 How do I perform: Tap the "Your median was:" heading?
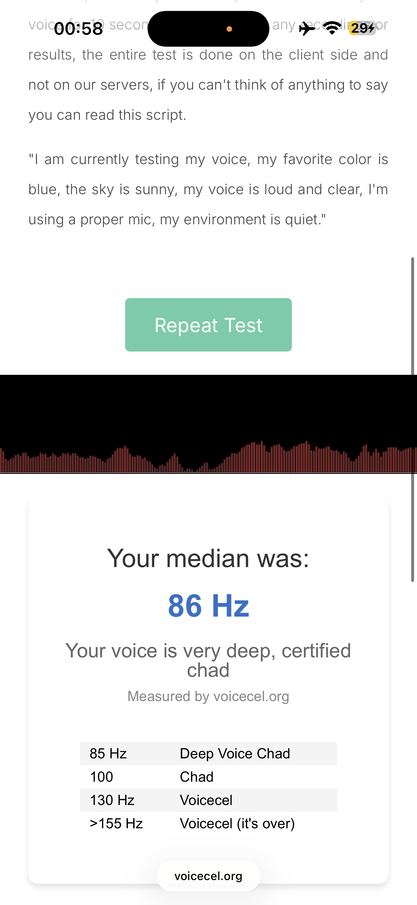click(x=208, y=558)
